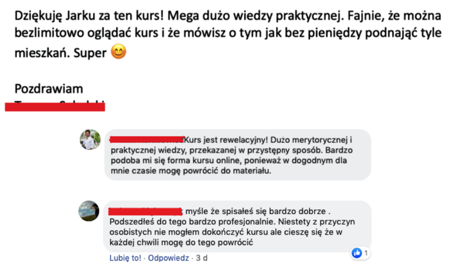This screenshot has width=449, height=274.
Task: Select the Pozdrawiam sign-off text
Action: (49, 89)
